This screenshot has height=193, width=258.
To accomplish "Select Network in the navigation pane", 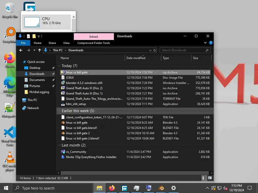I will (33, 108).
